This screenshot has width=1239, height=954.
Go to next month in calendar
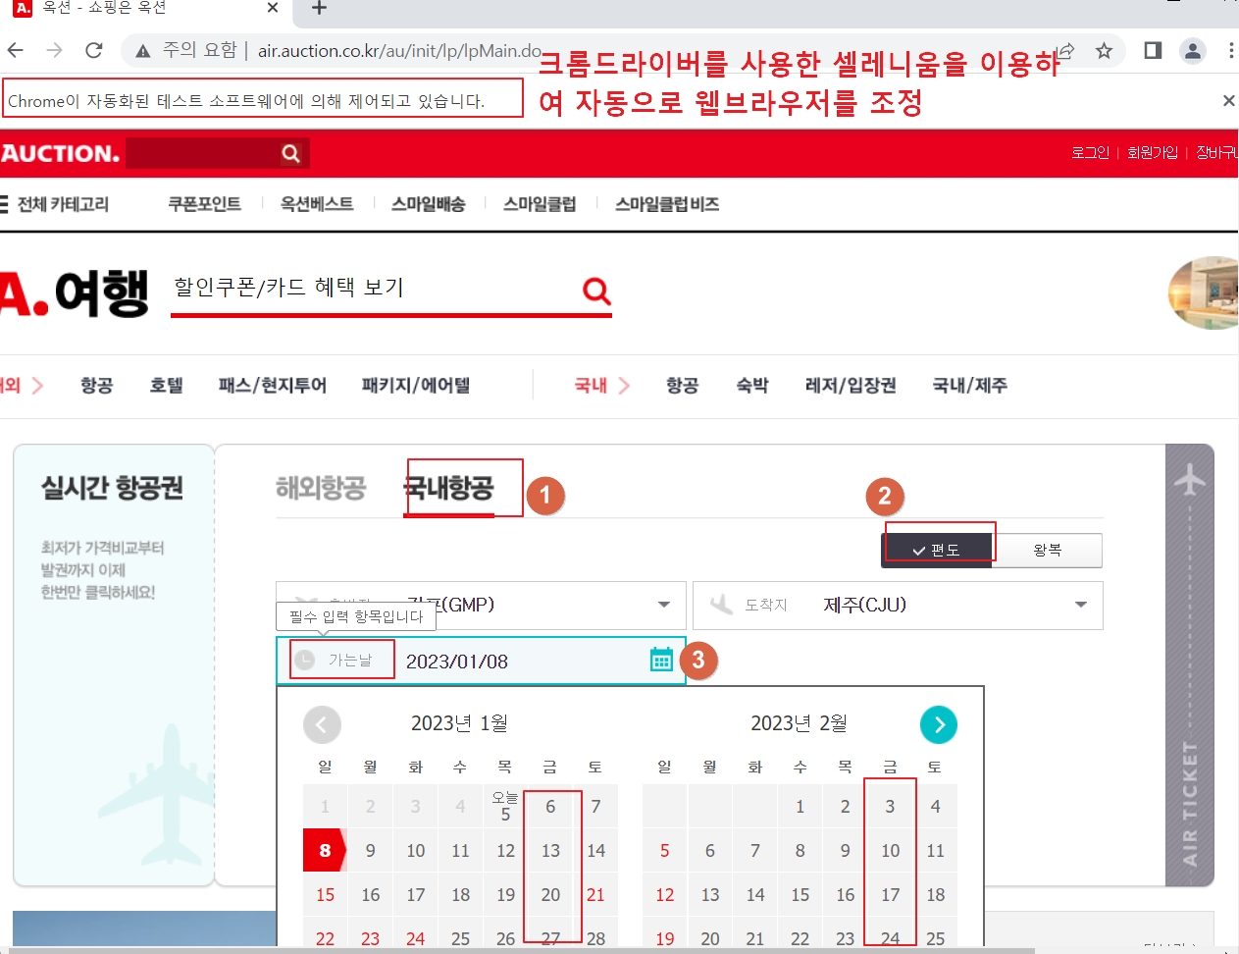(x=939, y=725)
